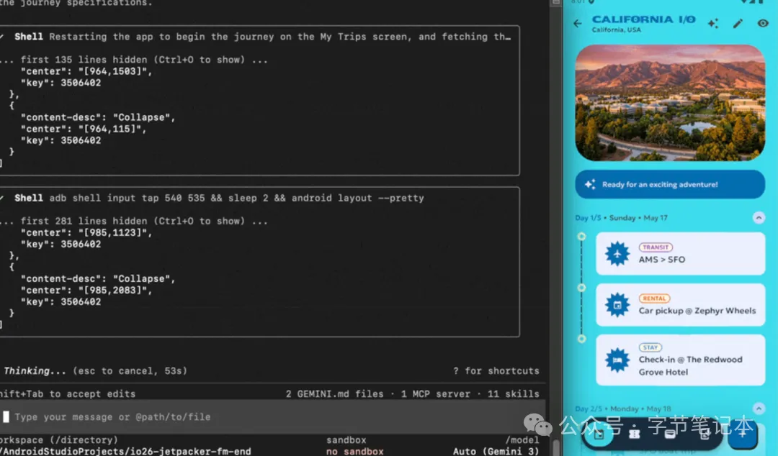Select the RENTAL badge label
This screenshot has width=778, height=456.
tap(654, 298)
